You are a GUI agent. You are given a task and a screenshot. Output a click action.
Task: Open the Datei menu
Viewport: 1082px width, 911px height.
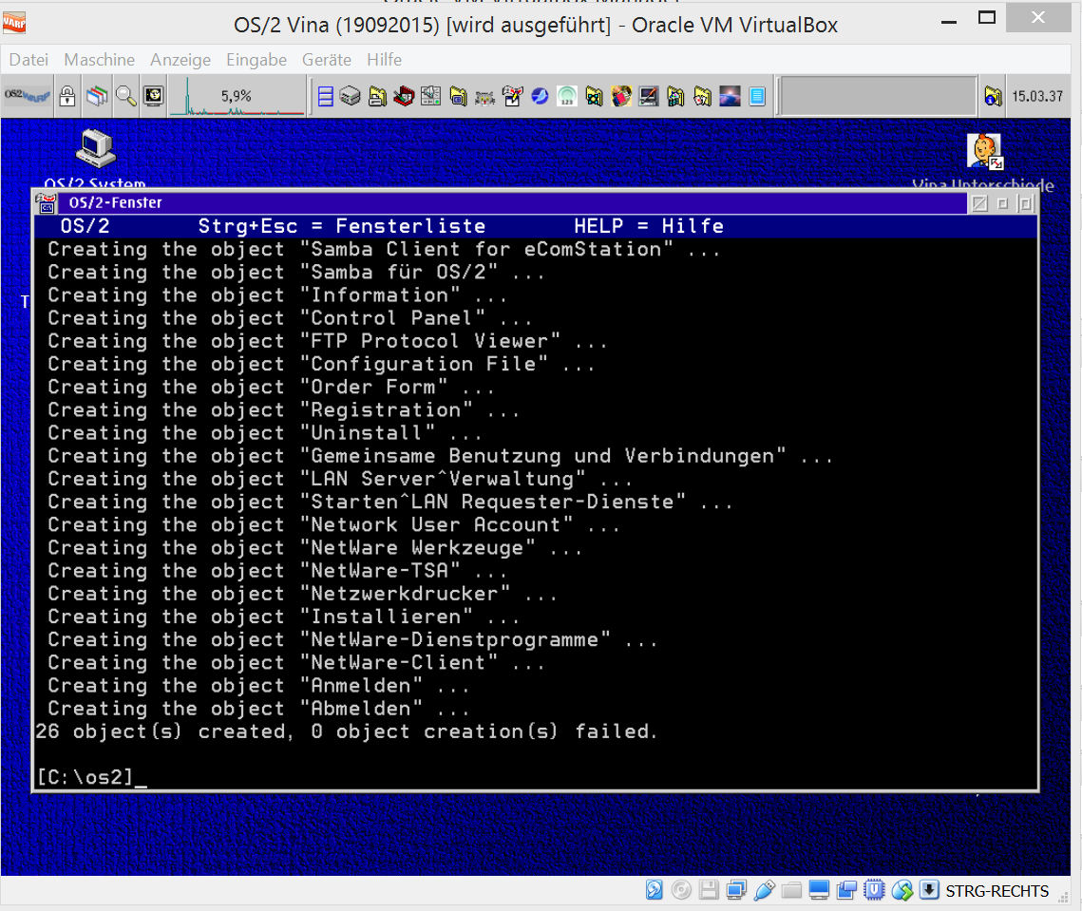tap(29, 60)
